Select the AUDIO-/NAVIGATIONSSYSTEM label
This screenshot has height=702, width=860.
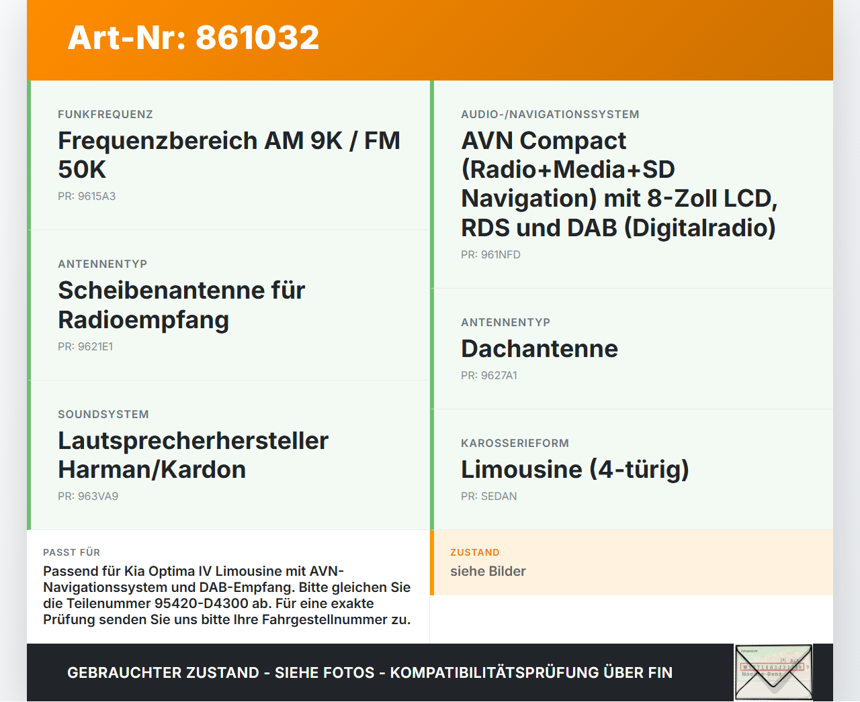pyautogui.click(x=550, y=114)
